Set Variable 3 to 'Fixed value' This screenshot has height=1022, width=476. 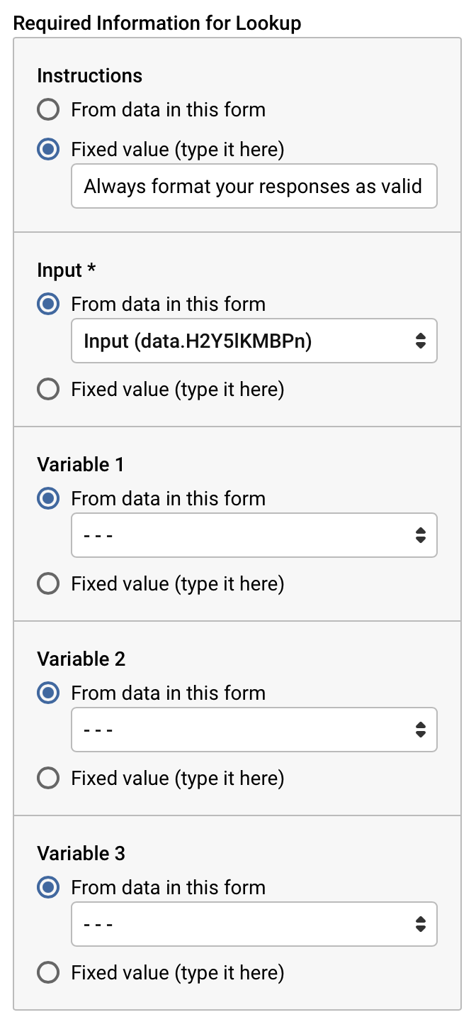[48, 973]
